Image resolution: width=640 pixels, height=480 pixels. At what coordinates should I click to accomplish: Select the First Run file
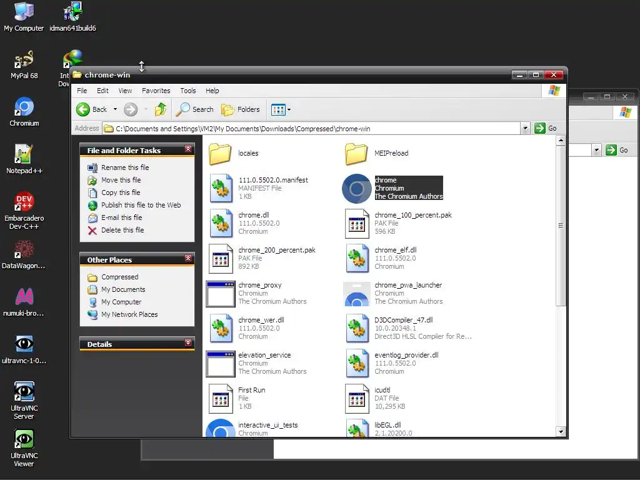pos(237,398)
